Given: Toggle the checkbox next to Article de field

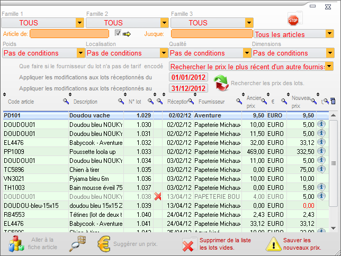Looking at the screenshot, I should click(118, 33).
